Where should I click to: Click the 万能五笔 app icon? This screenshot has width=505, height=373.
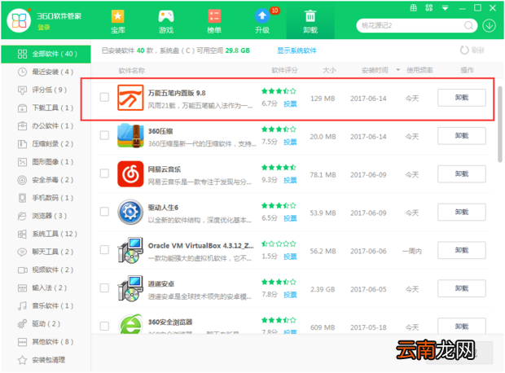coord(130,98)
